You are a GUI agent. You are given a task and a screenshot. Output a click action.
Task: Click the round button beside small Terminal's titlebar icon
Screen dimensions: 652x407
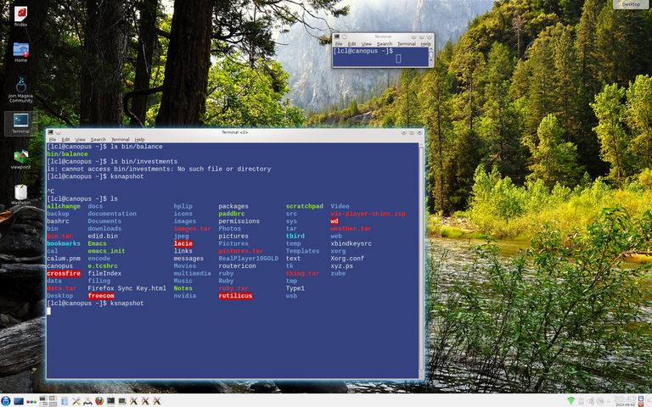(345, 36)
